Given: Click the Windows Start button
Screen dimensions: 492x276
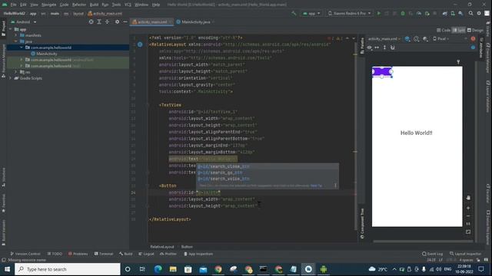Looking at the screenshot, I should click(7, 269).
